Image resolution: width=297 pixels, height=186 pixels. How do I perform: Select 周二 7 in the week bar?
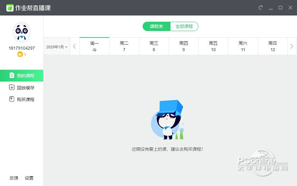pos(124,46)
